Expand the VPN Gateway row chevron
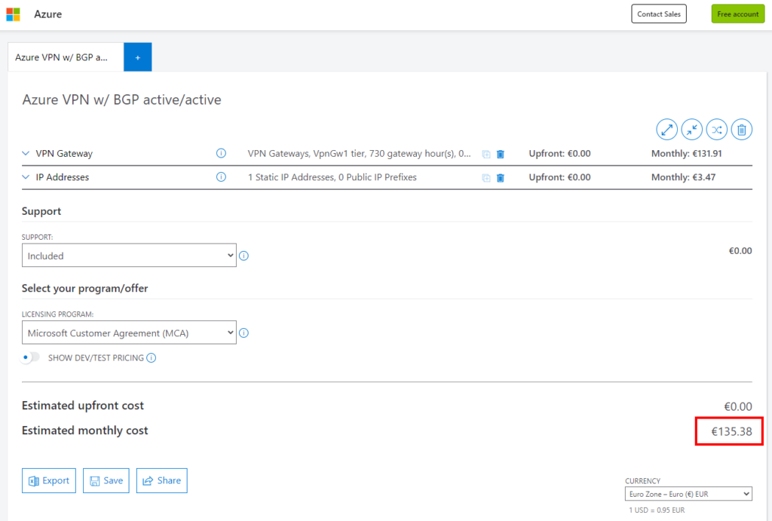The height and width of the screenshot is (521, 772). point(26,153)
